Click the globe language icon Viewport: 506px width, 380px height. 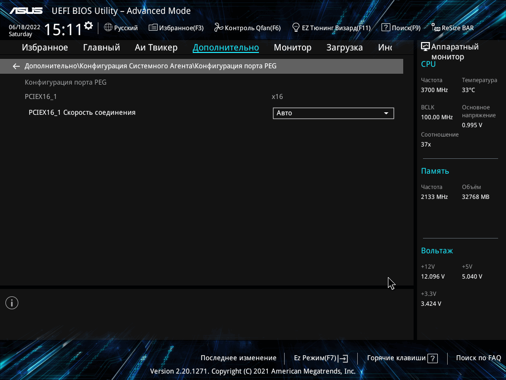coord(108,28)
